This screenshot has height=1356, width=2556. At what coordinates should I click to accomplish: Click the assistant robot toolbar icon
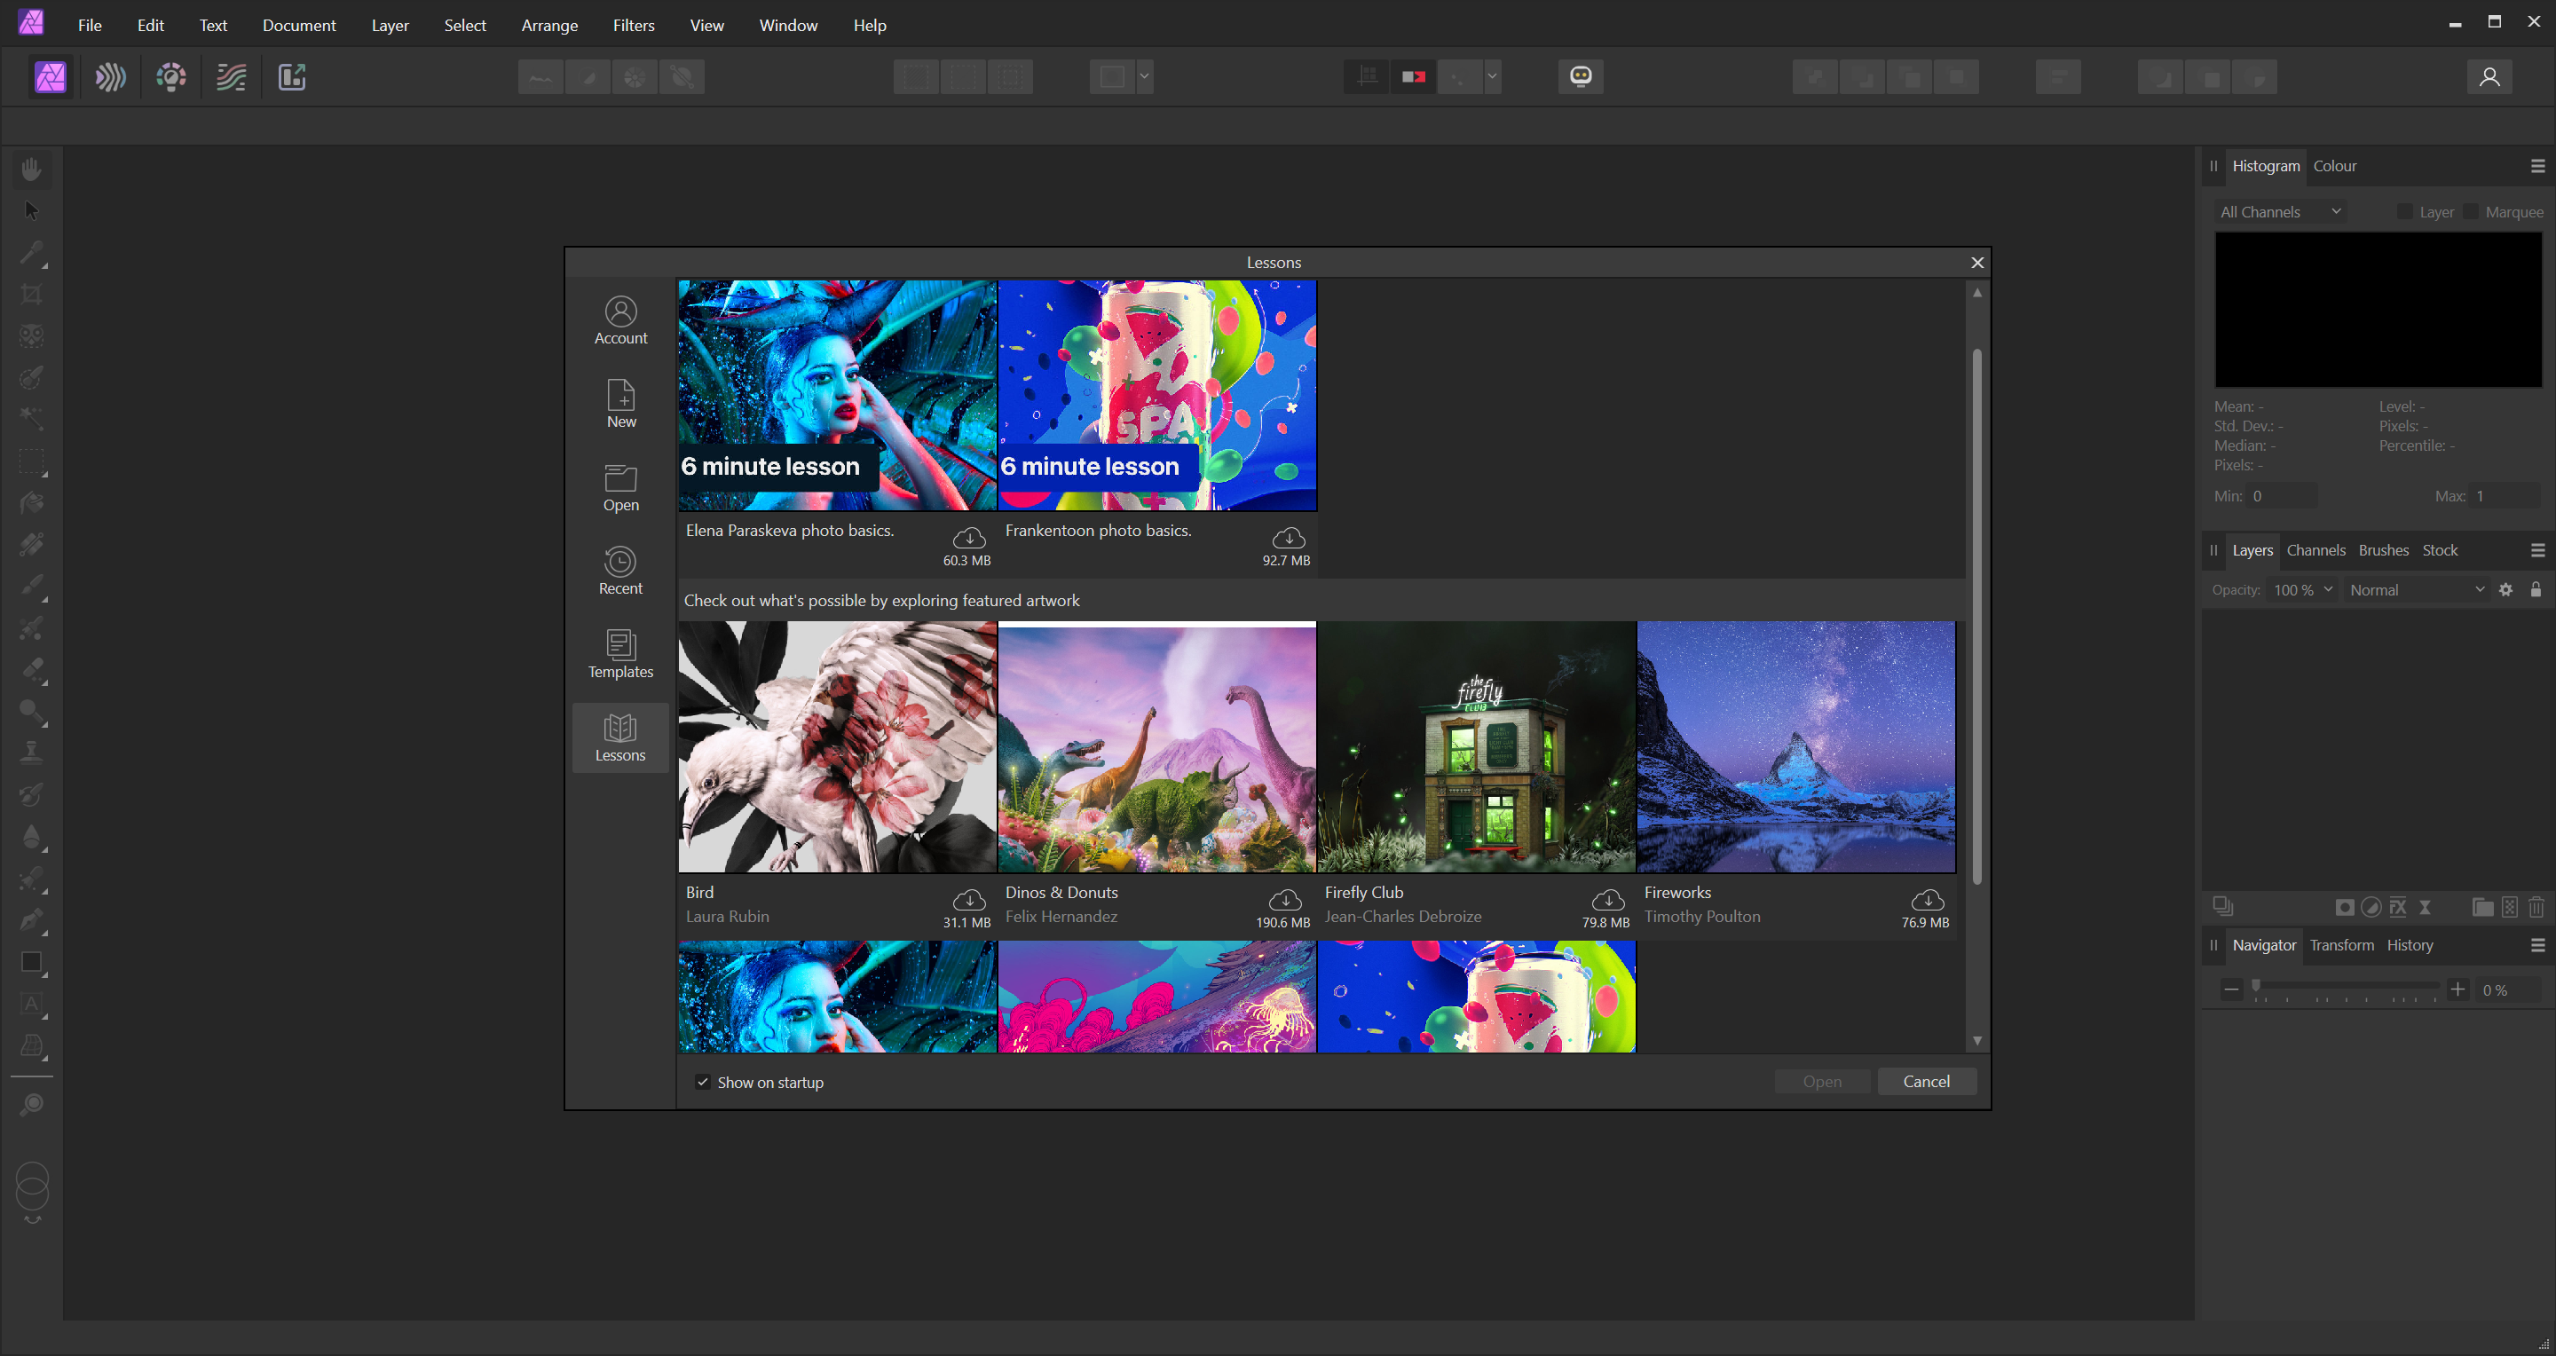(1581, 76)
